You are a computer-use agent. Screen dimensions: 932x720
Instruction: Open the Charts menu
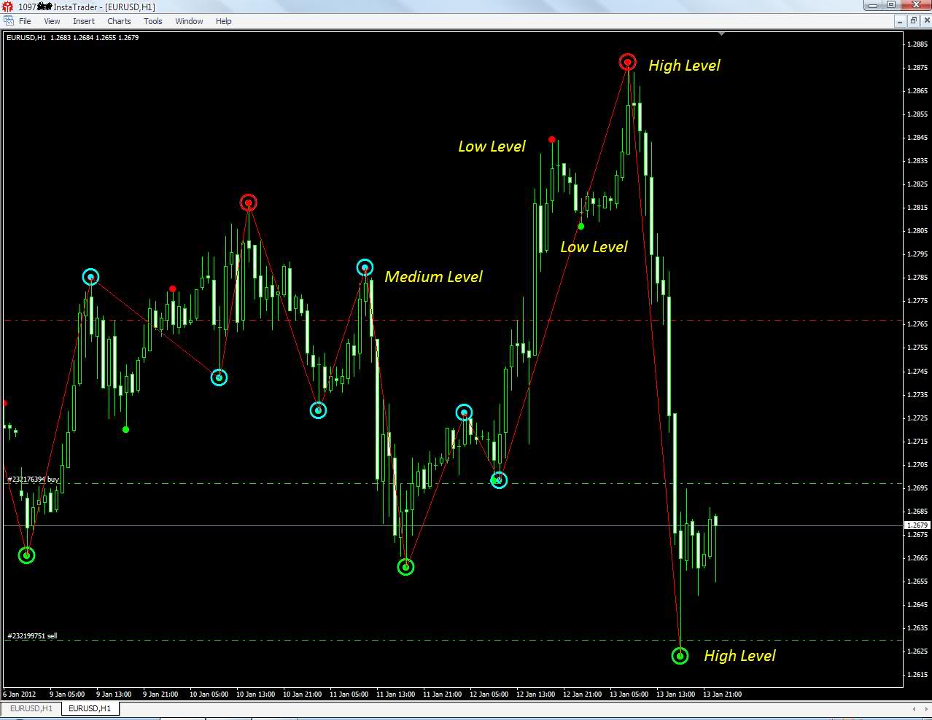click(x=119, y=21)
